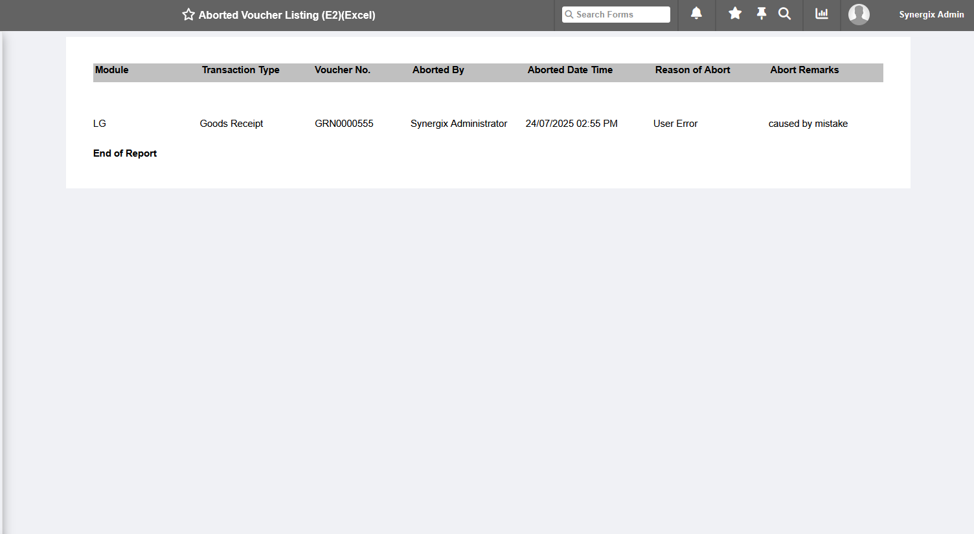Click the Reason of Abort column header
974x534 pixels.
coord(692,70)
